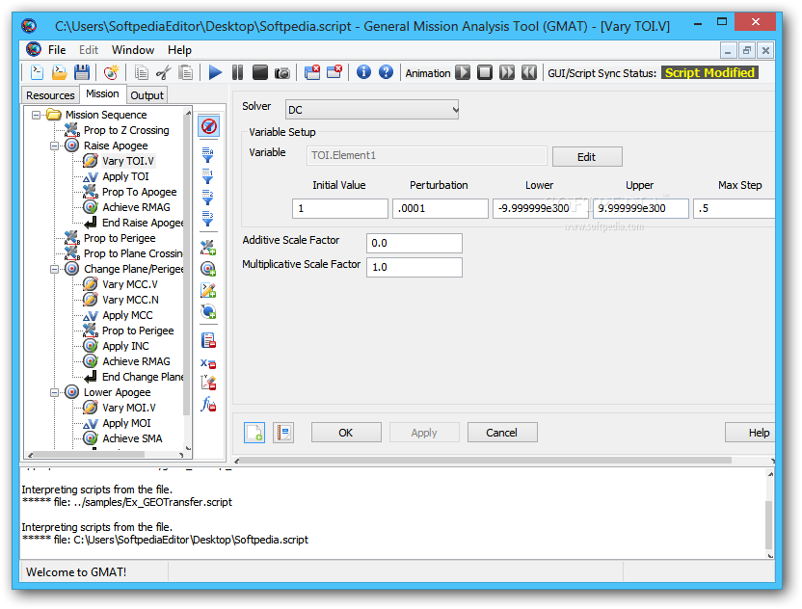Switch to the Output tab
This screenshot has height=609, width=802.
147,95
